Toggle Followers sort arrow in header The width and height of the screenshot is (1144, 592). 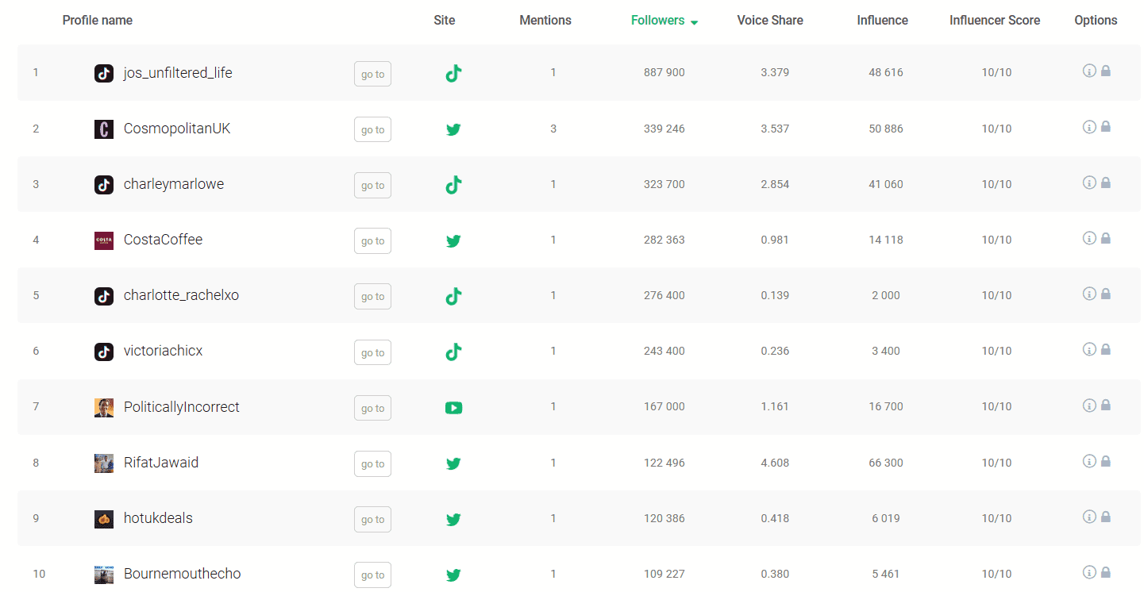tap(694, 22)
